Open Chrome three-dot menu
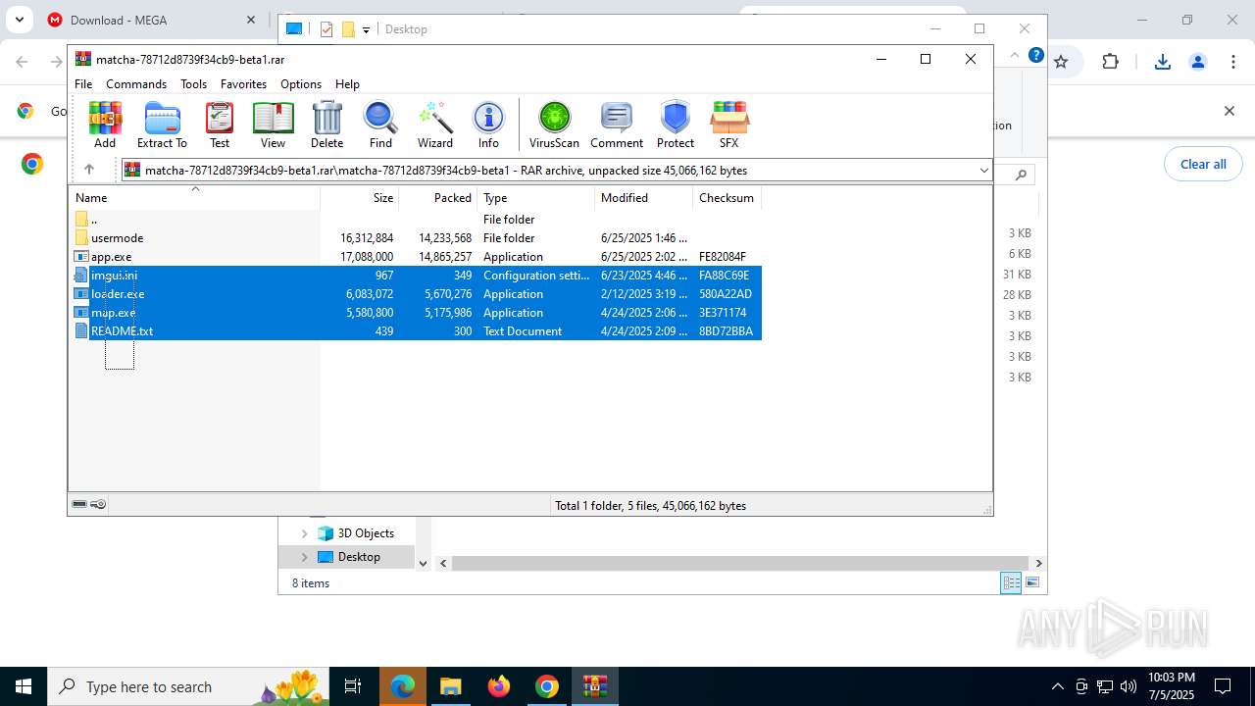 (1233, 62)
